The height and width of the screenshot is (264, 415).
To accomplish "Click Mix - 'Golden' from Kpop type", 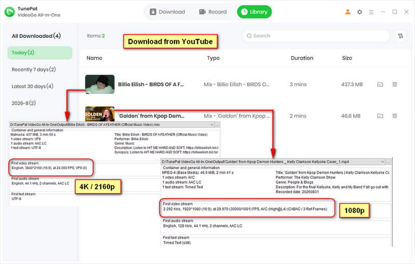I will (x=237, y=116).
